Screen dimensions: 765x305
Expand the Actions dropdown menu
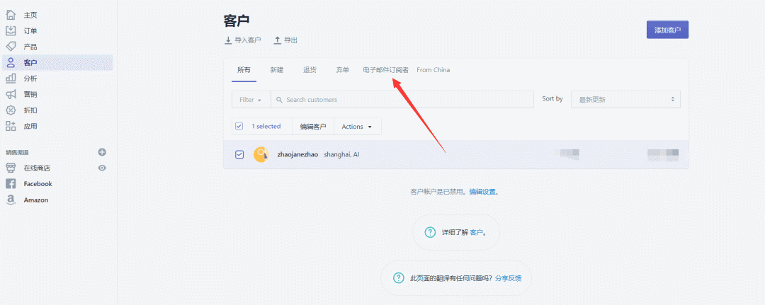357,127
